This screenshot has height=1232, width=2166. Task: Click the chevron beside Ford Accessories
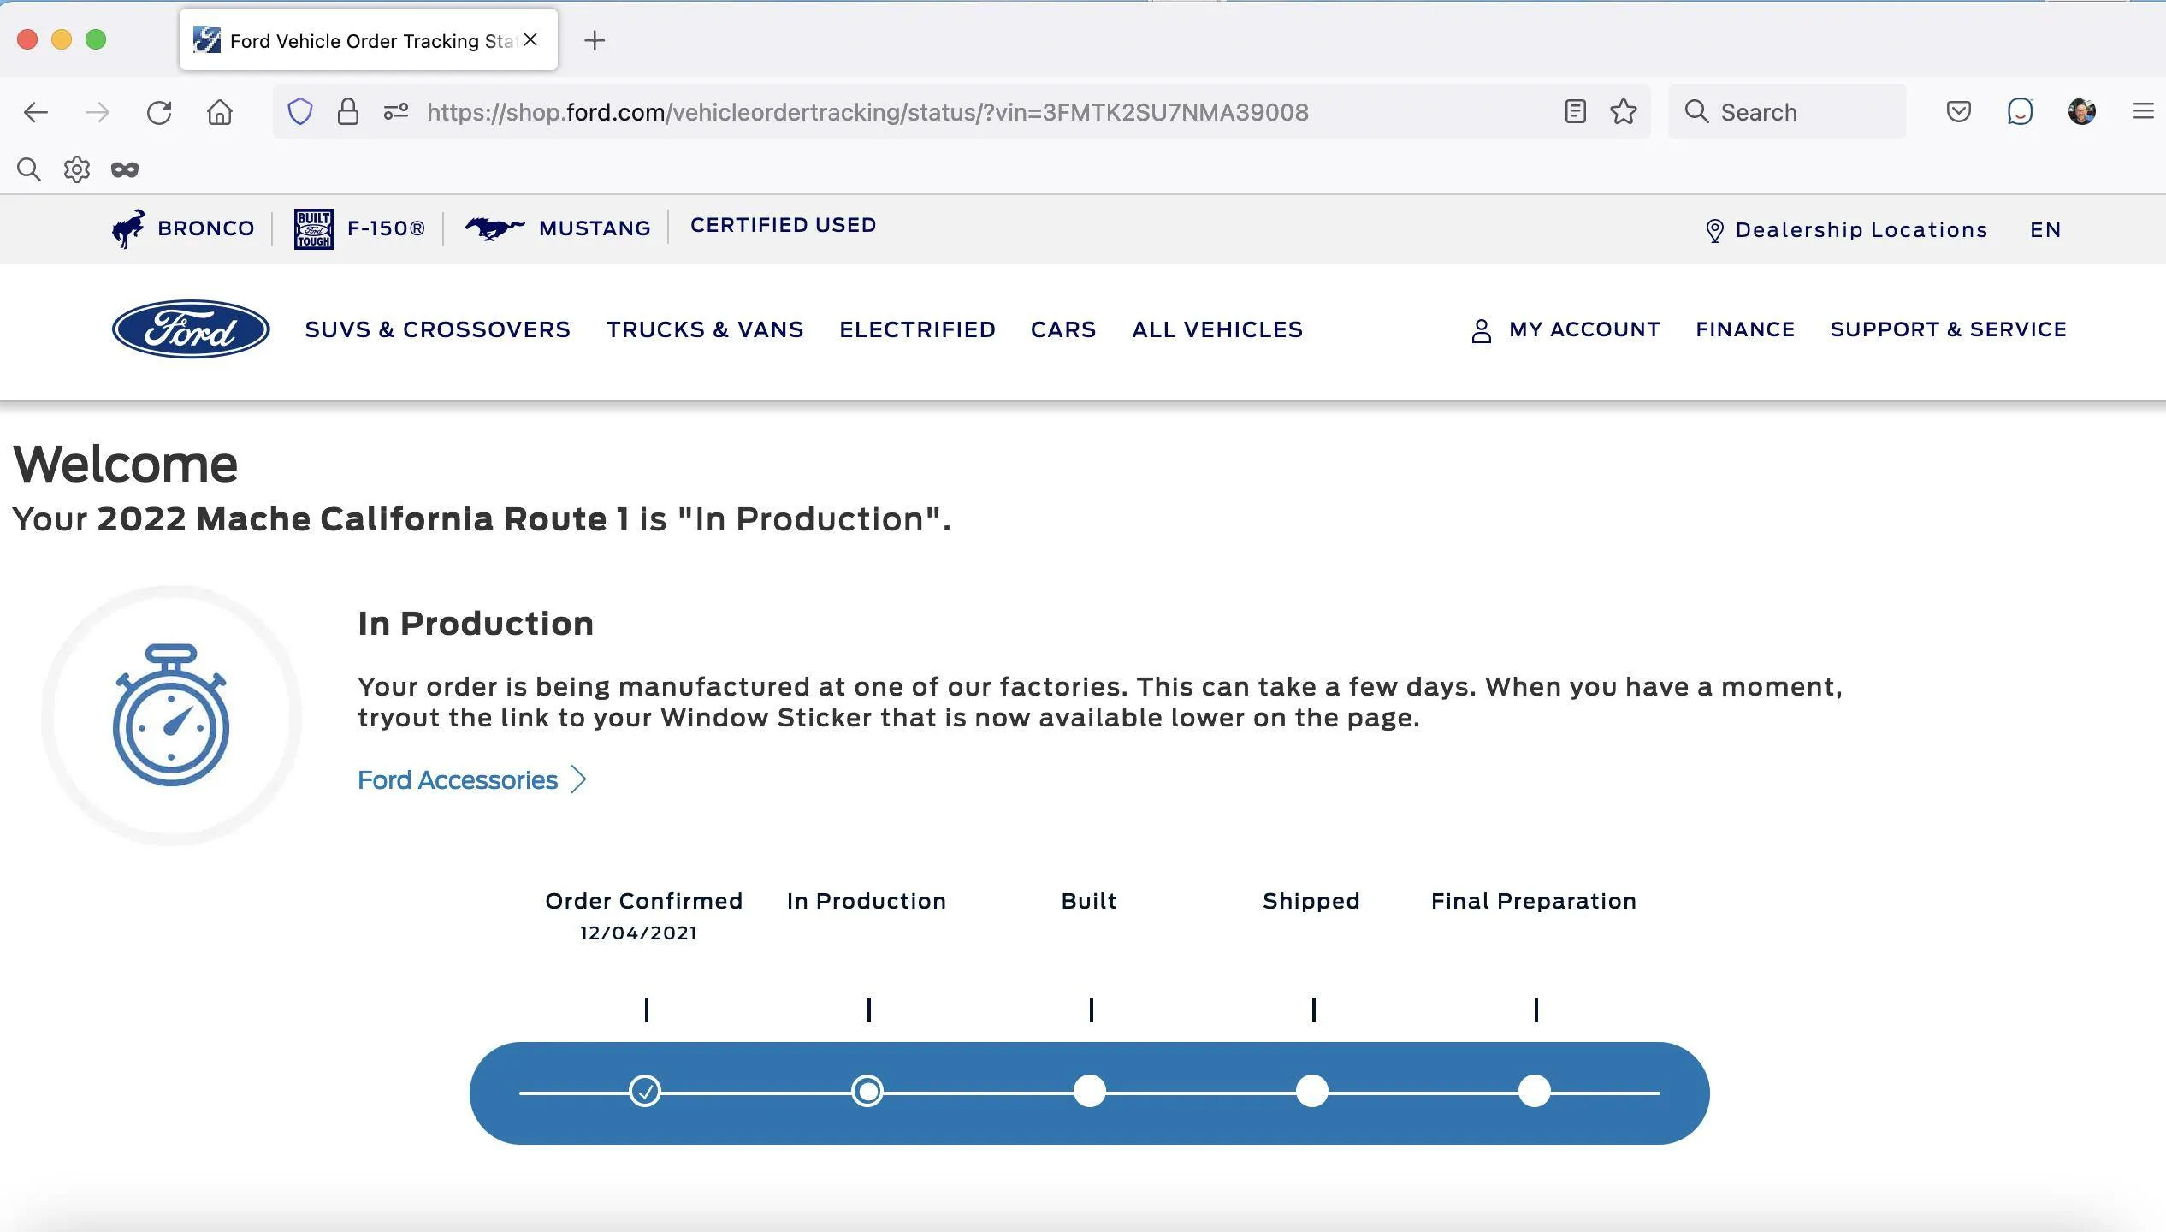(x=579, y=779)
